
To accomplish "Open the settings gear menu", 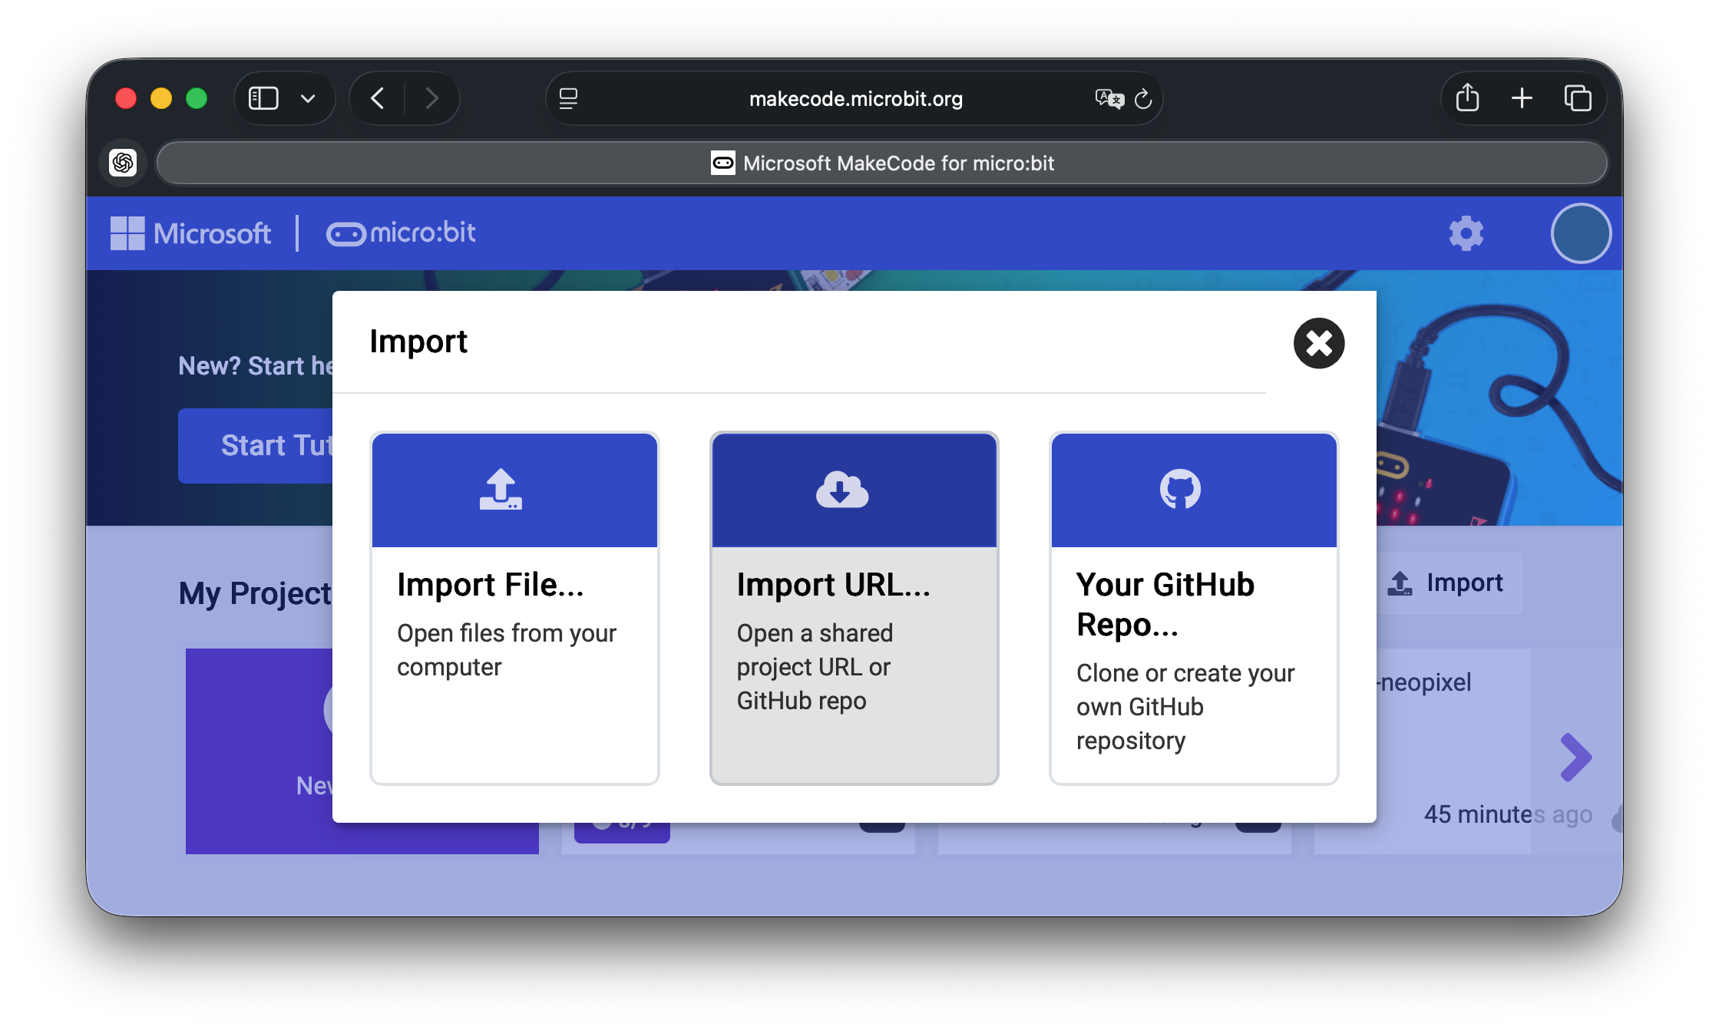I will (1466, 233).
